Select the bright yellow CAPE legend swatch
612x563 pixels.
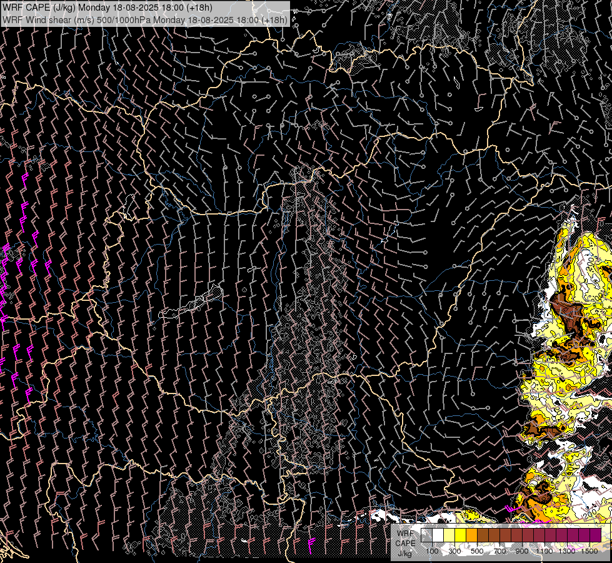(x=461, y=535)
